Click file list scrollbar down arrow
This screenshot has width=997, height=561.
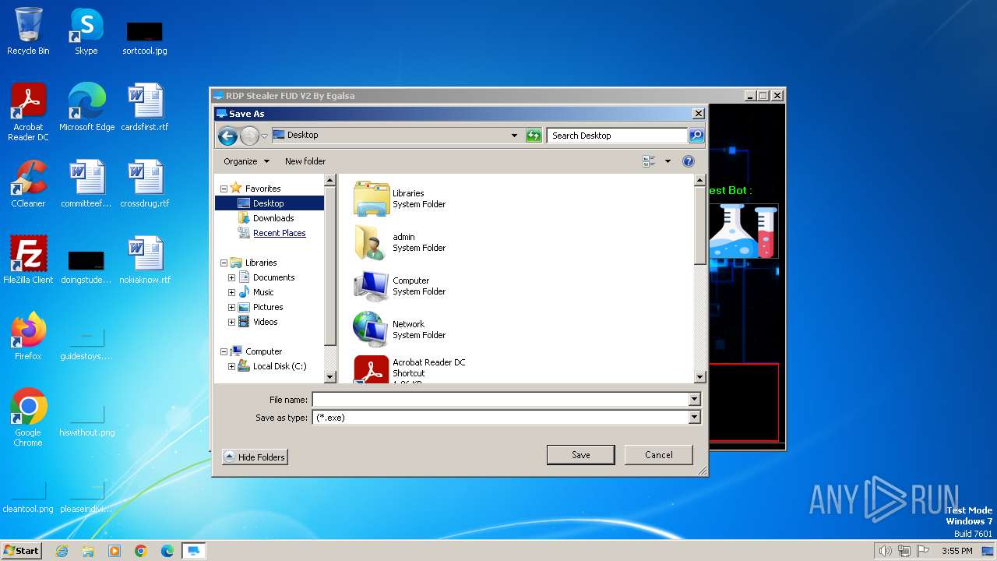[699, 377]
